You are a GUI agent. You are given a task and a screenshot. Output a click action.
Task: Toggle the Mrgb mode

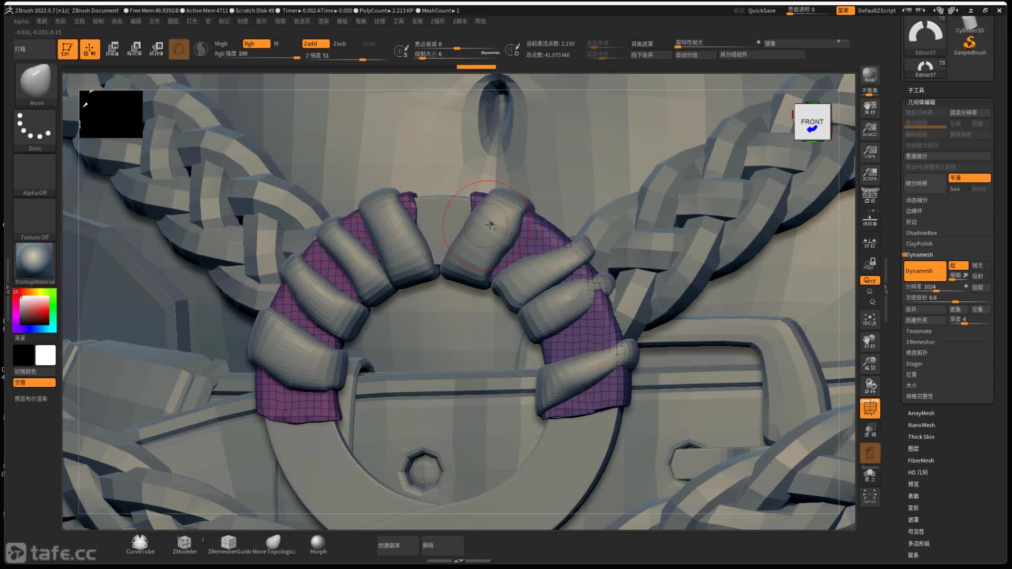221,44
